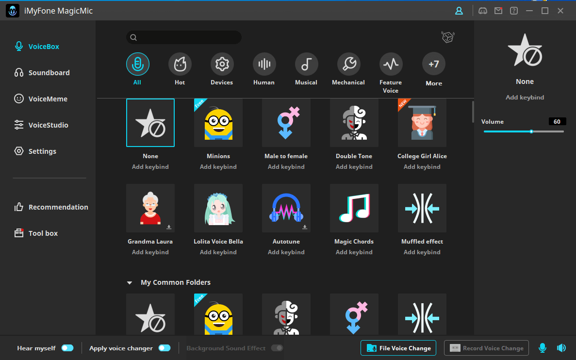Select the None voice effect in top grid
The height and width of the screenshot is (360, 576).
150,123
